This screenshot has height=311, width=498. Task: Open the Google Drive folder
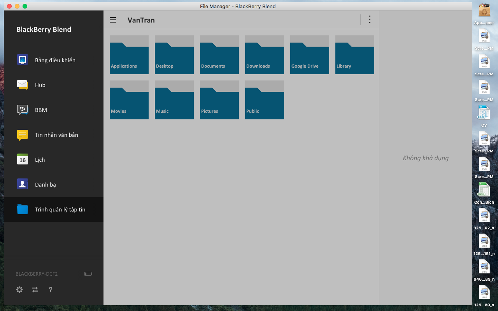(310, 55)
